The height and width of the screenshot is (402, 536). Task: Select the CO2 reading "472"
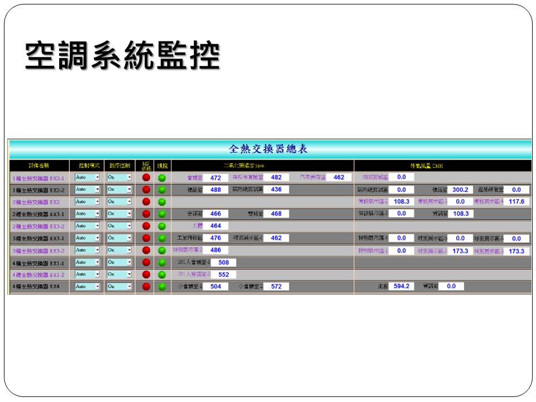pos(216,178)
